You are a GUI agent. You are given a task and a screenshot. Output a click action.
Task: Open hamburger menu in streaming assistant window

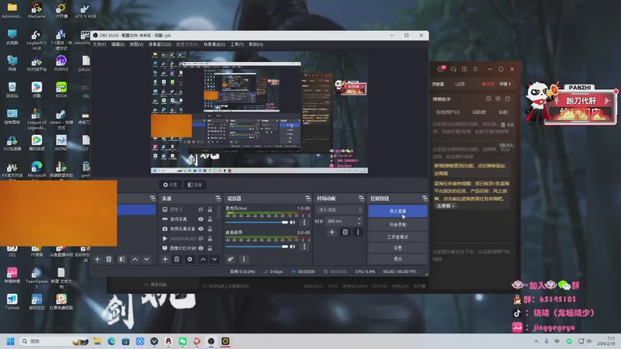[475, 69]
